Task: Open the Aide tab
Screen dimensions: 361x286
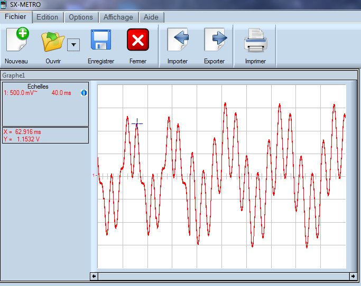Action: (151, 17)
